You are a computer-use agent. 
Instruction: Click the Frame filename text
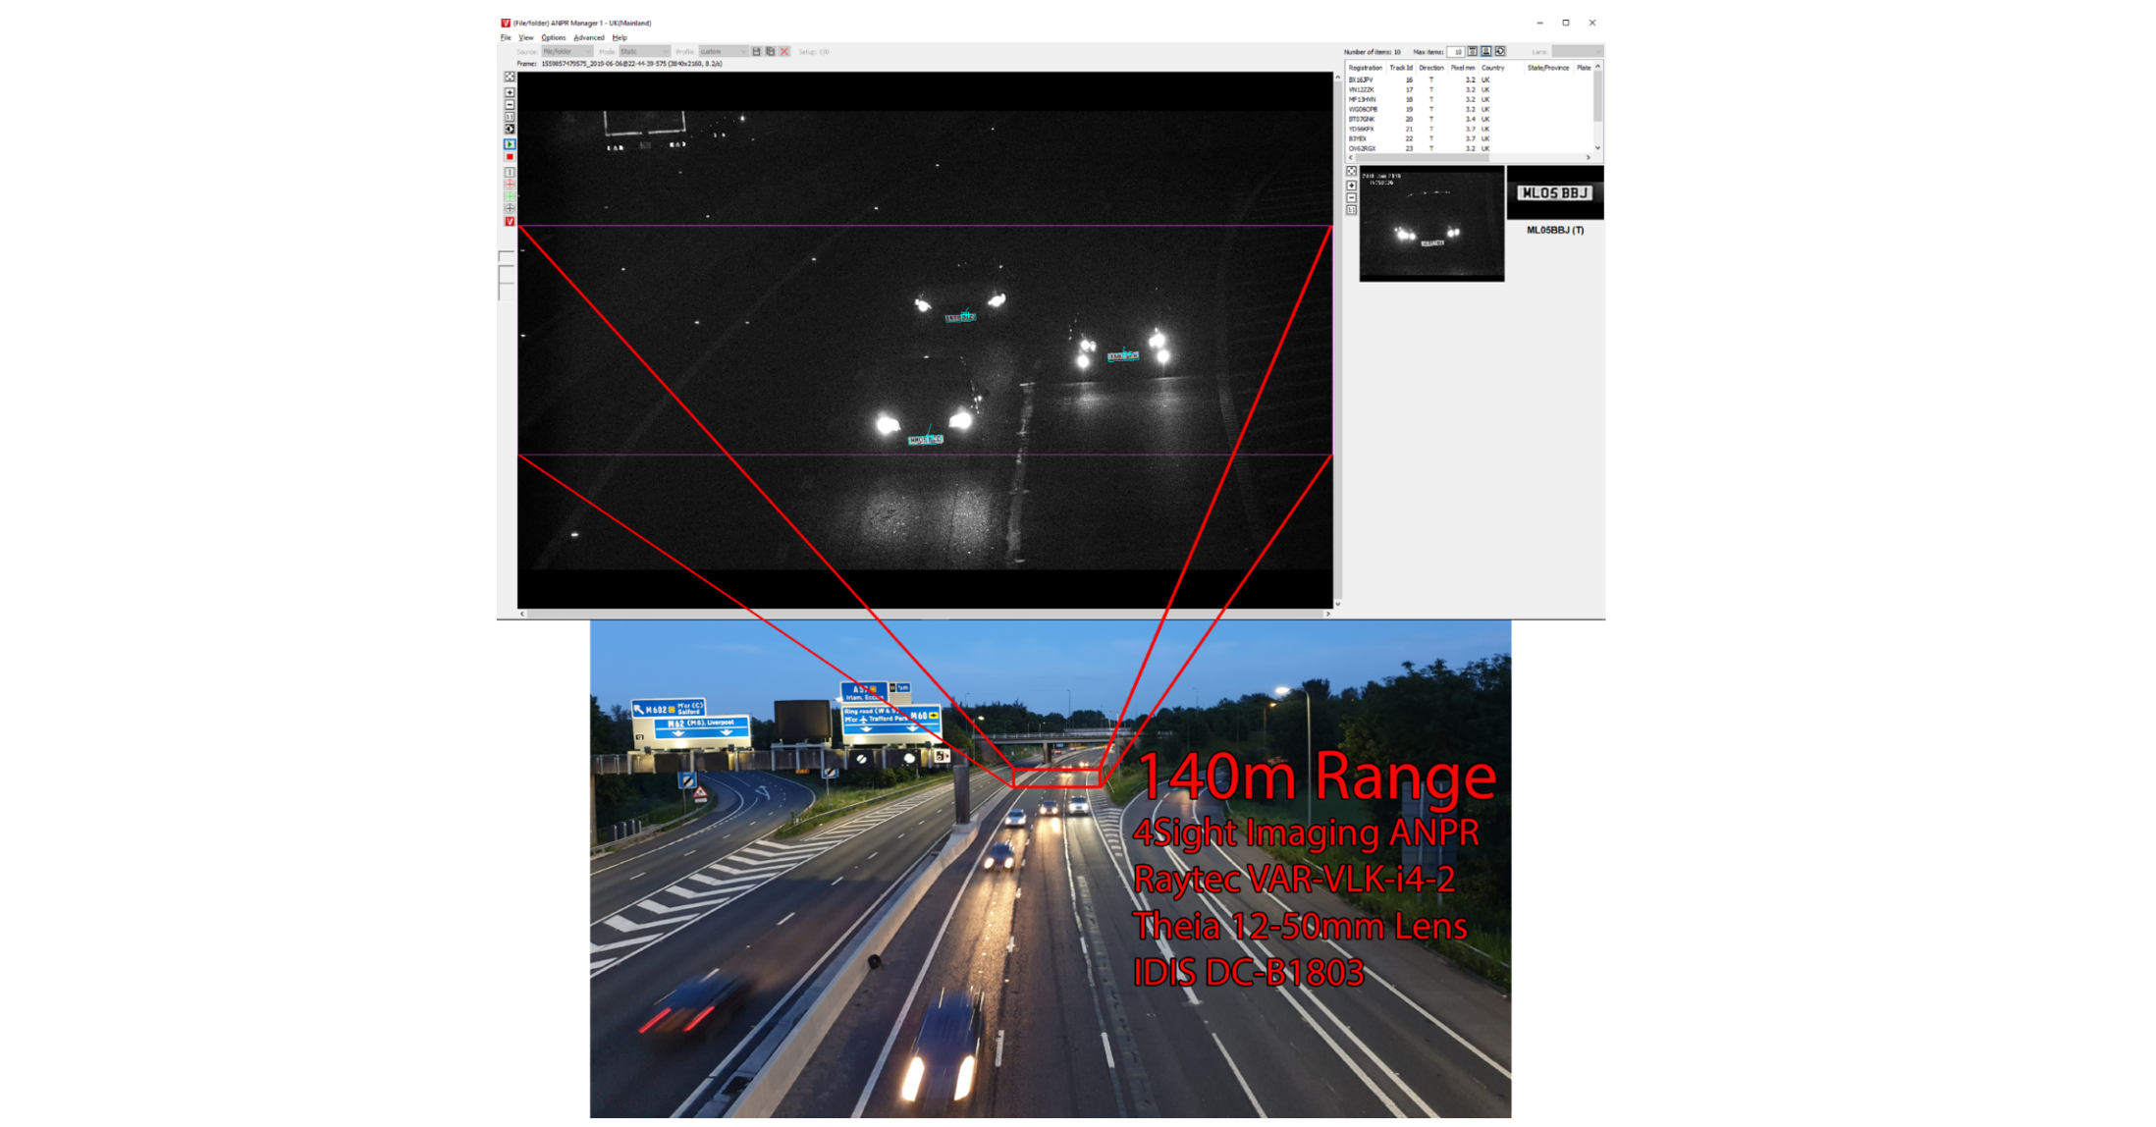point(631,64)
